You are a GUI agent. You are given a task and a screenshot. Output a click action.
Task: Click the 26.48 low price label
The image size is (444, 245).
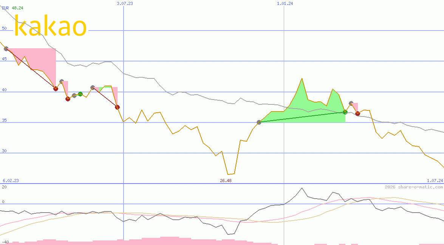tap(226, 181)
